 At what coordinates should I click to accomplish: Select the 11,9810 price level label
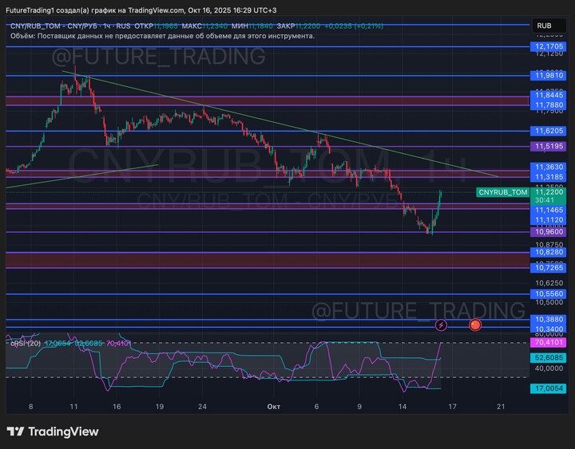(x=548, y=76)
